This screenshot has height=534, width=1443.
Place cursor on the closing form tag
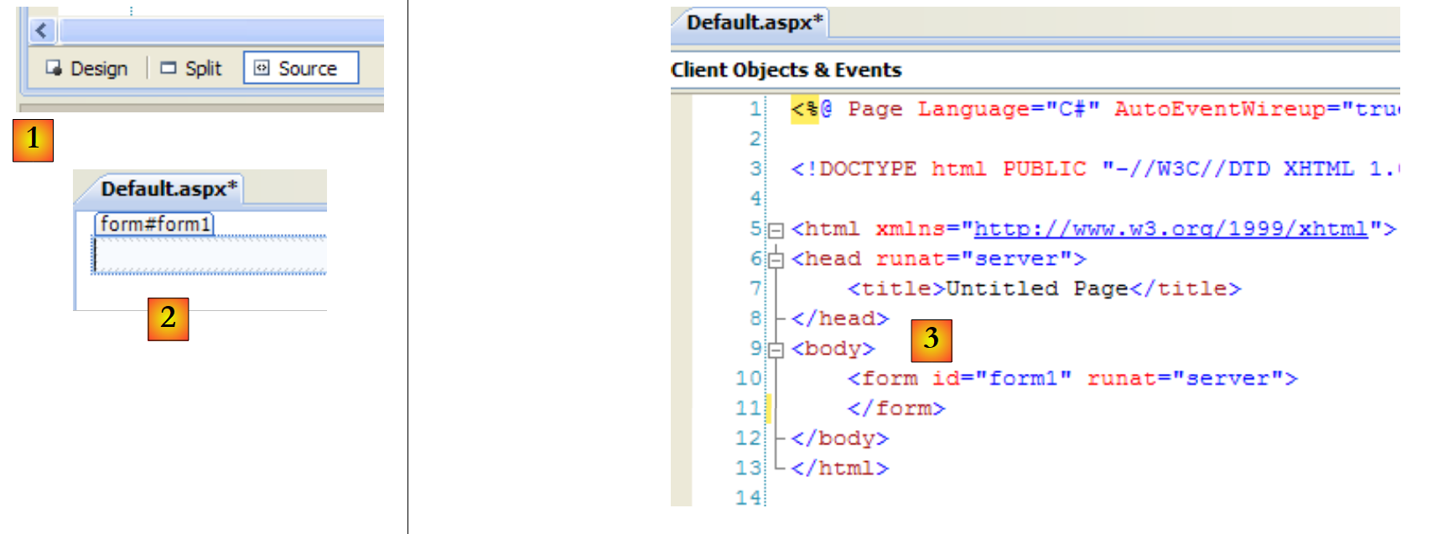895,409
